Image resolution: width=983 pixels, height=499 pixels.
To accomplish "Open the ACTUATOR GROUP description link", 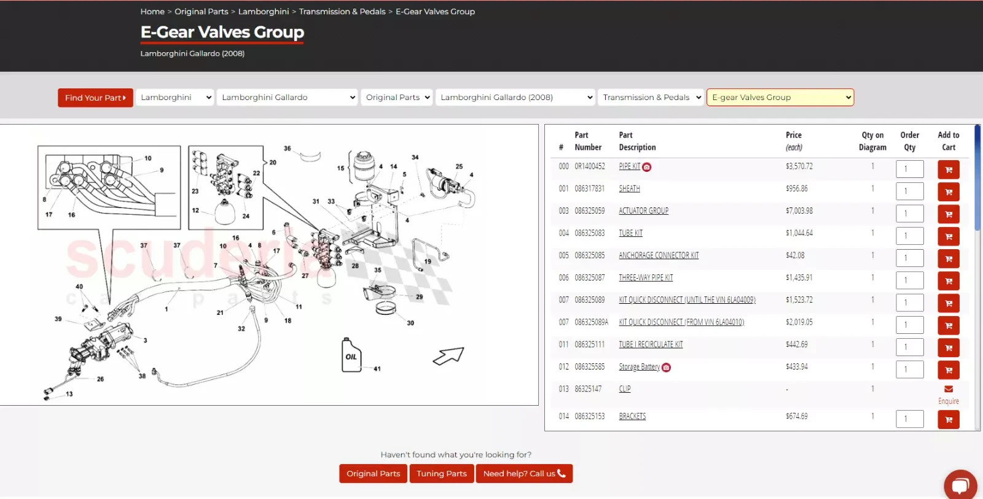I will point(643,211).
